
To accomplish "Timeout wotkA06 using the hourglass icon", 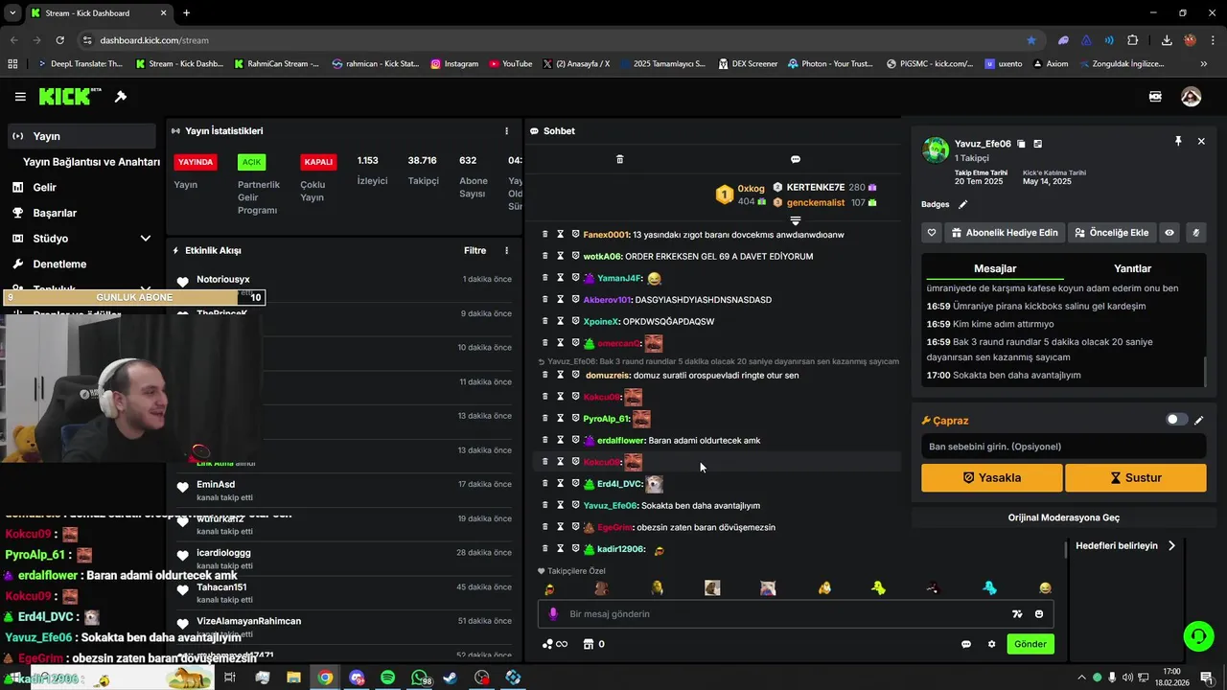I will 561,256.
